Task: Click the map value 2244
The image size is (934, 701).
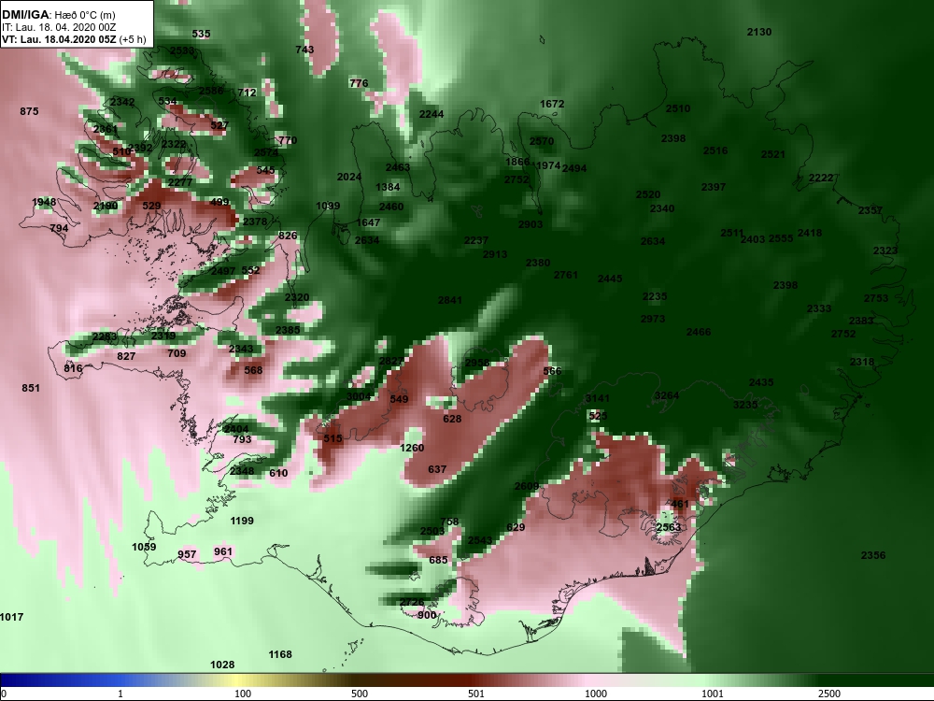Action: pos(432,114)
